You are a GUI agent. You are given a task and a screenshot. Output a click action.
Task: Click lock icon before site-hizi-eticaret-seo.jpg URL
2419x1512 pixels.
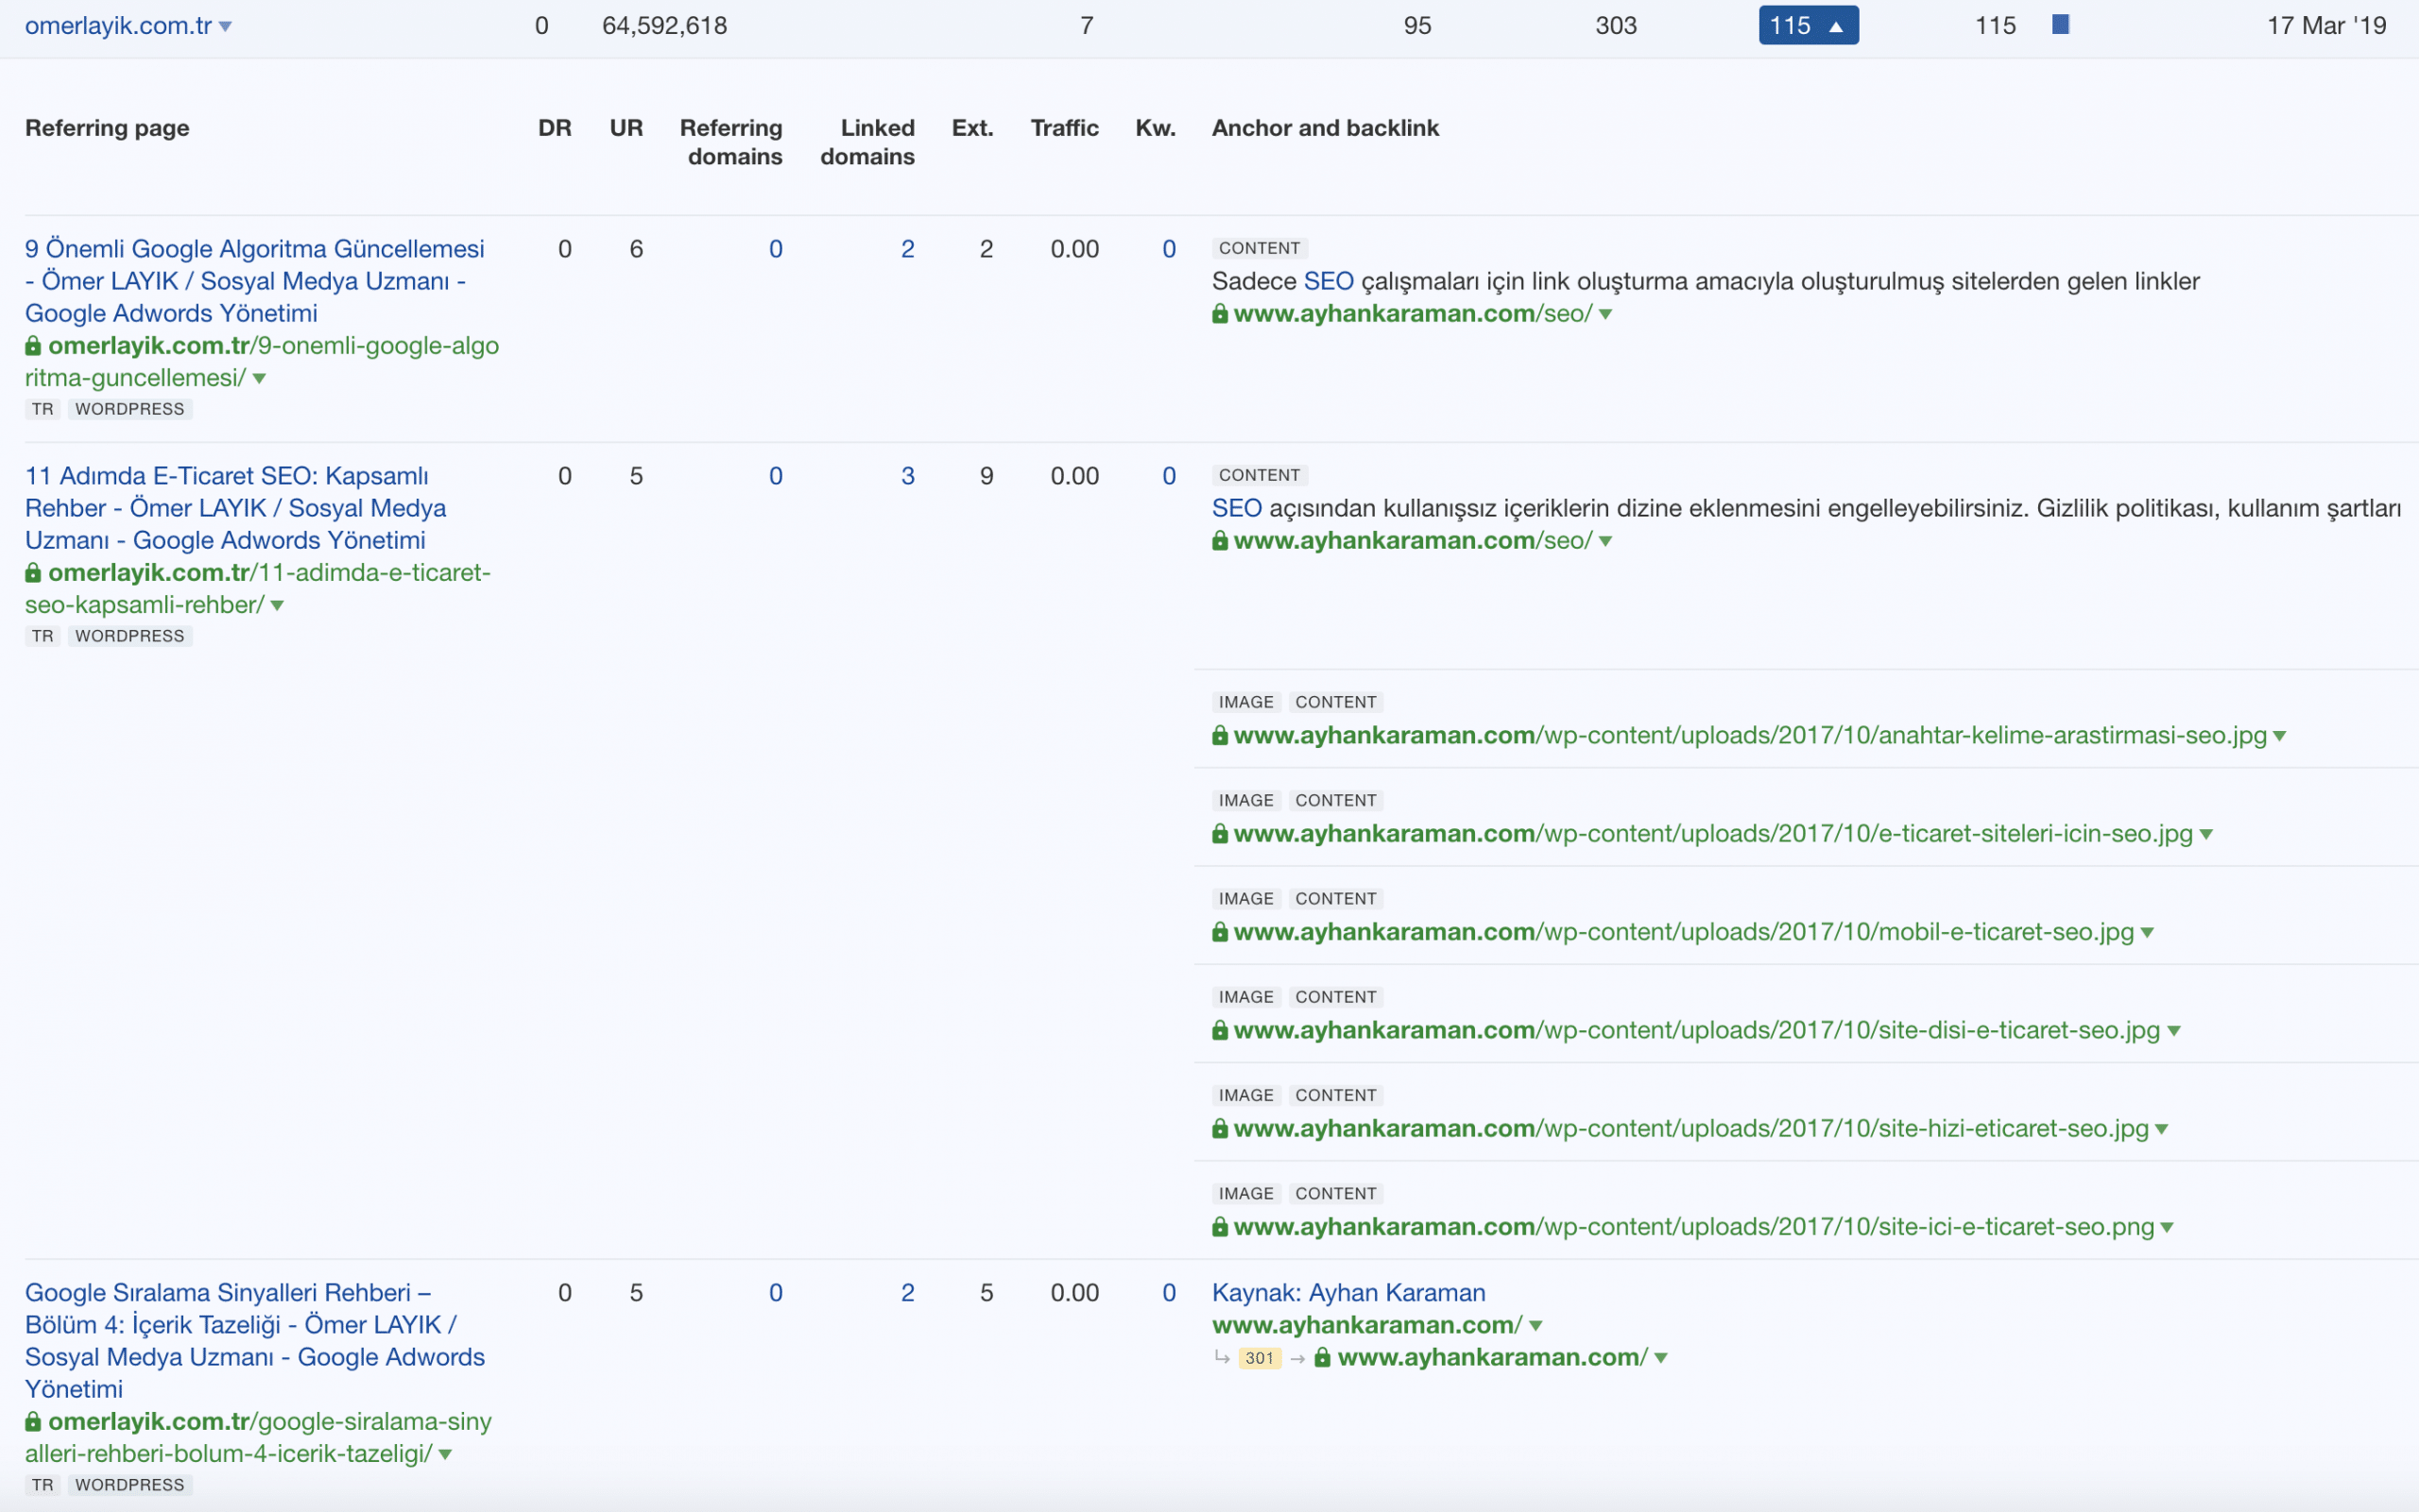[1220, 1129]
